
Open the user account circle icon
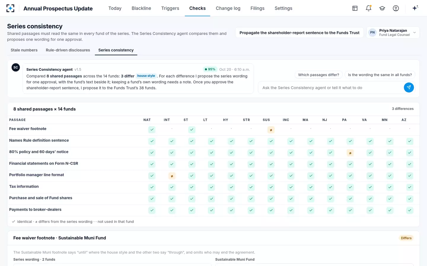[x=396, y=8]
